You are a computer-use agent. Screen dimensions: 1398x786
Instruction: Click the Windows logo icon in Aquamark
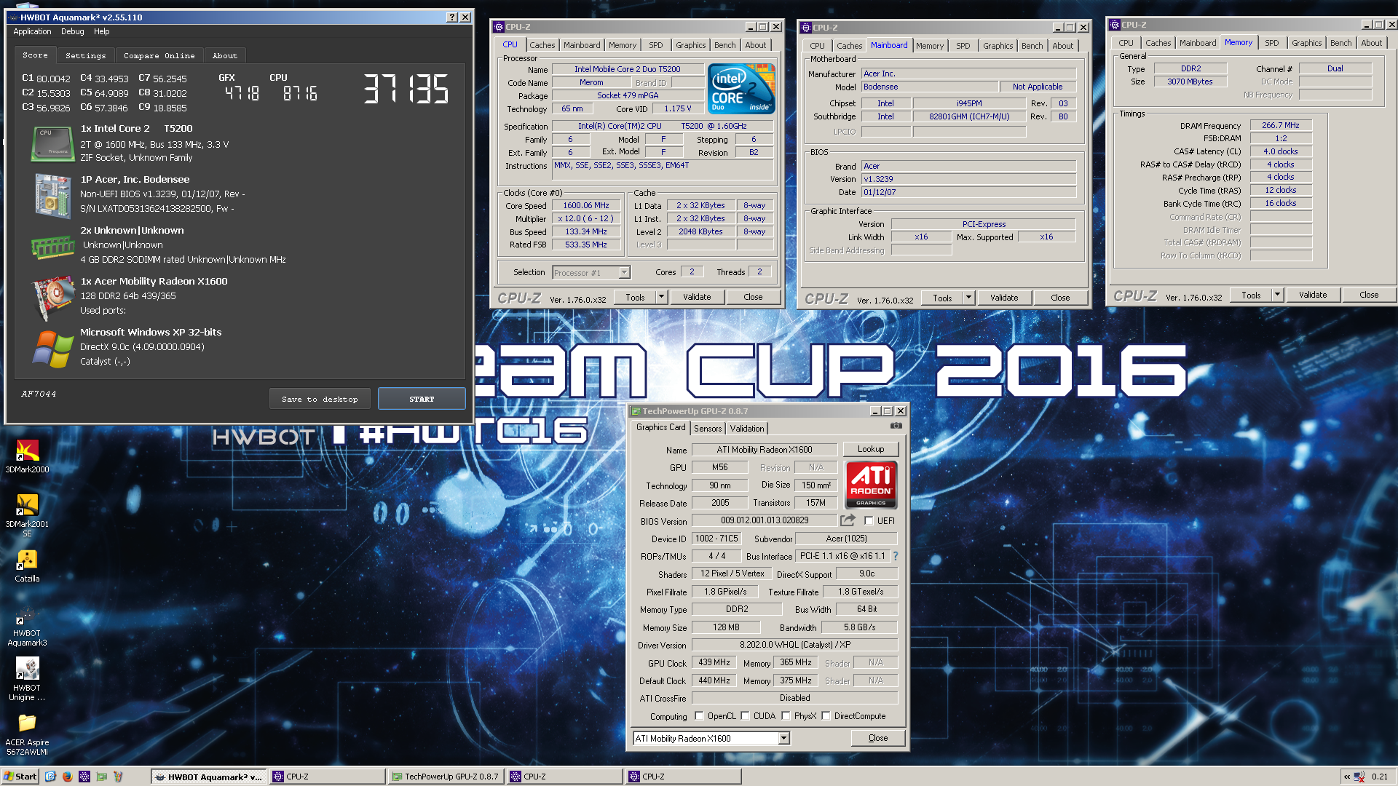(x=52, y=349)
